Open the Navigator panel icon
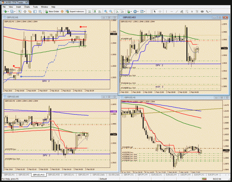Screen dimensions: 232x182 pyautogui.click(x=30, y=12)
